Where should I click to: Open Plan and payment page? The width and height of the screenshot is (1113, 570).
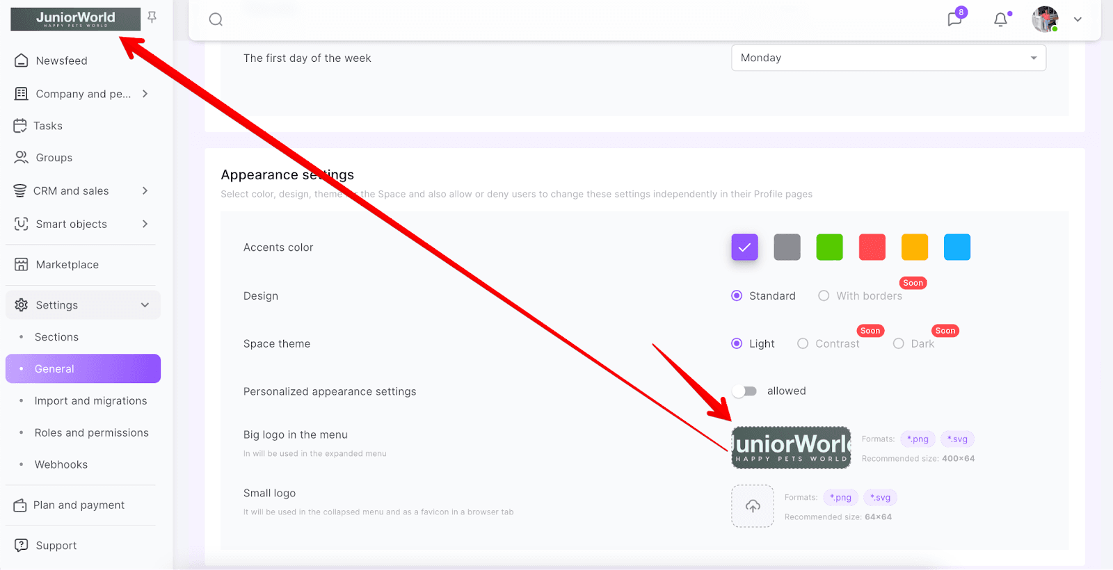click(79, 505)
